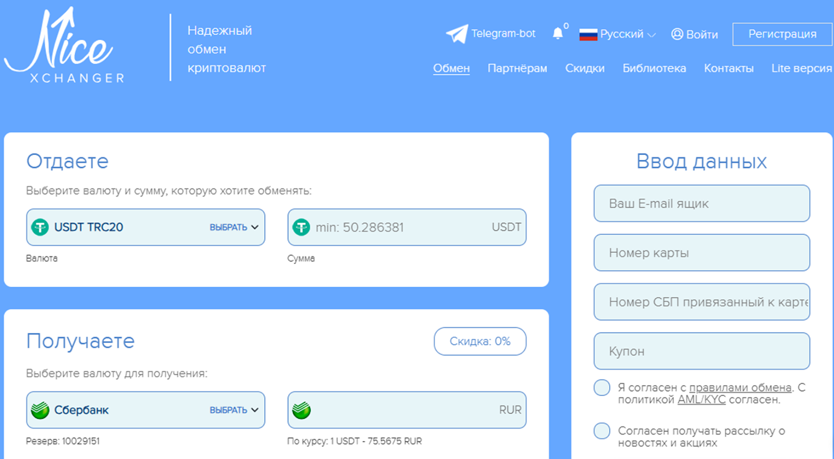Screen dimensions: 834x459
Task: Click the Номер СБП input field
Action: tap(702, 302)
